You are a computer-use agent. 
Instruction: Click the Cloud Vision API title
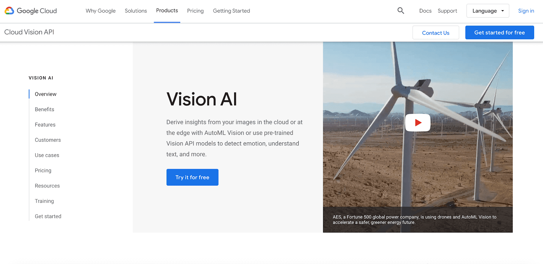[29, 32]
